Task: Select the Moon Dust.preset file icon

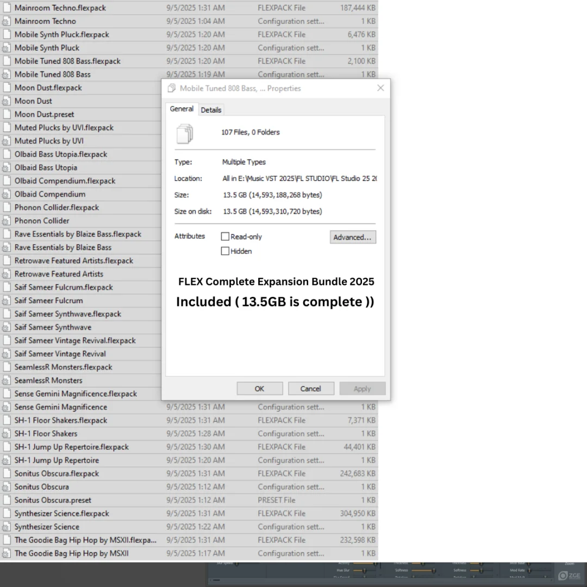Action: tap(7, 115)
